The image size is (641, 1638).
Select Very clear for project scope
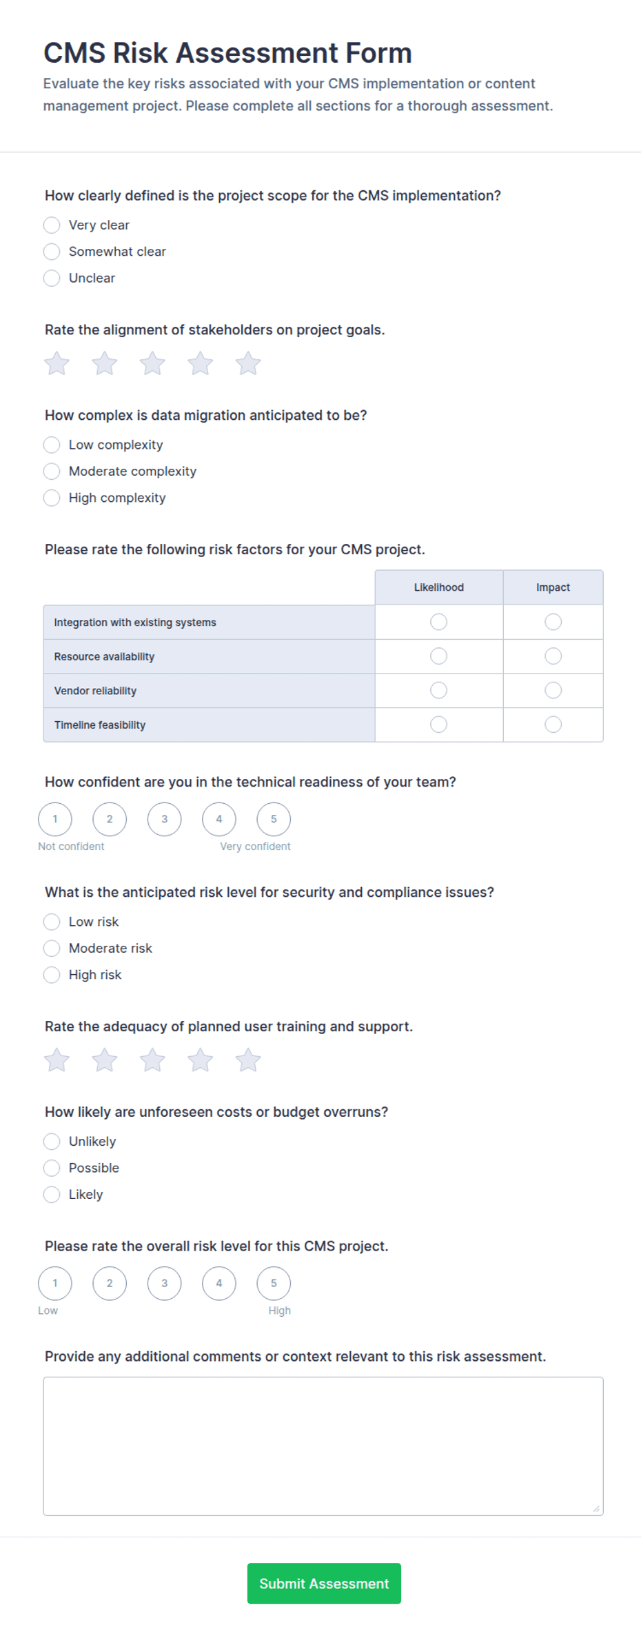(52, 225)
